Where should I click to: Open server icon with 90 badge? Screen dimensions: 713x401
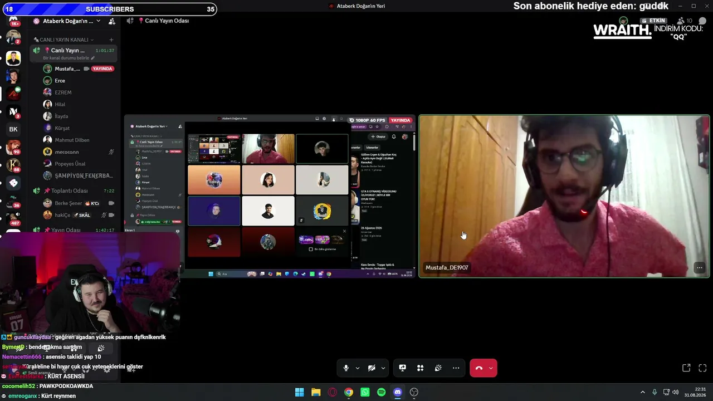pos(13,147)
